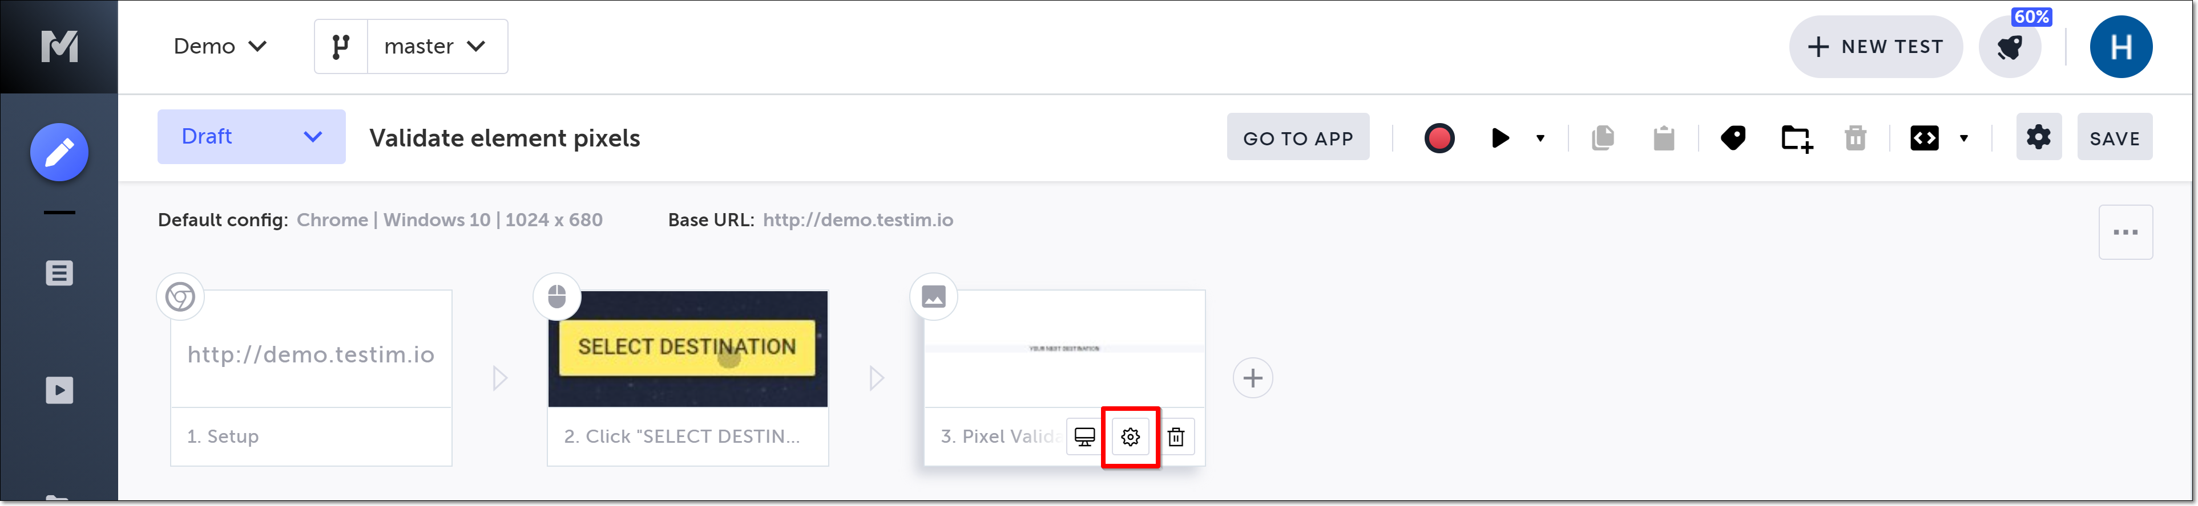Open the rocket progress icon
Viewport: 2198px width, 506px height.
[2010, 48]
